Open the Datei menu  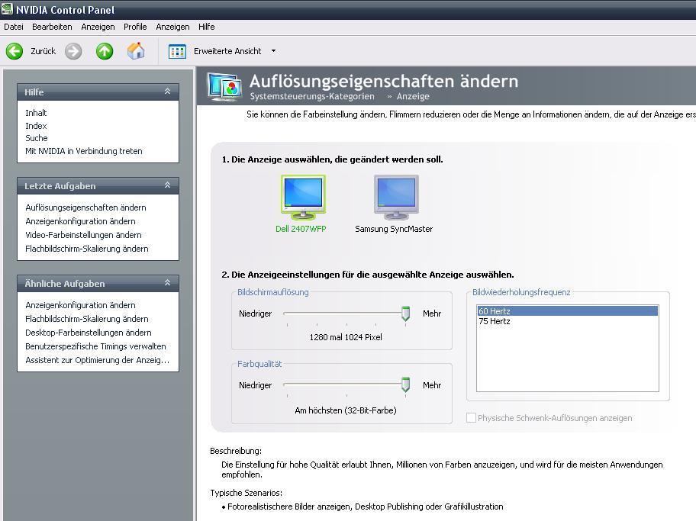(x=13, y=27)
